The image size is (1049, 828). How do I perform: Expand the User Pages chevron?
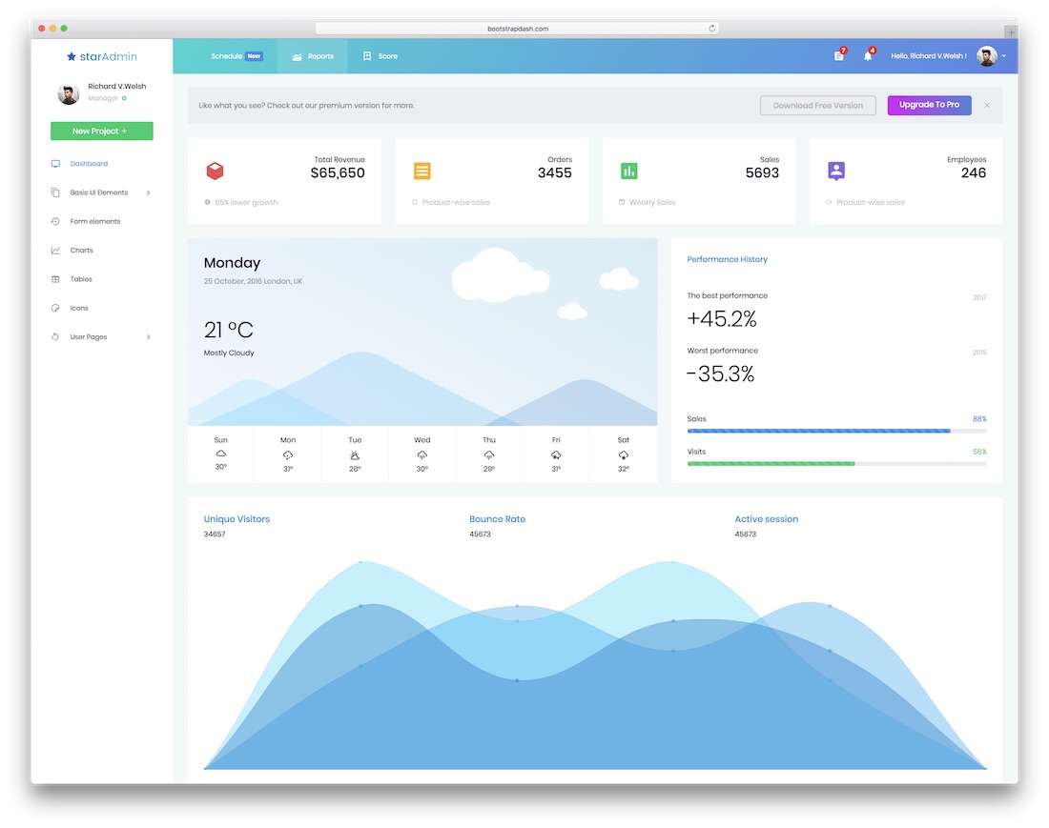pyautogui.click(x=148, y=336)
